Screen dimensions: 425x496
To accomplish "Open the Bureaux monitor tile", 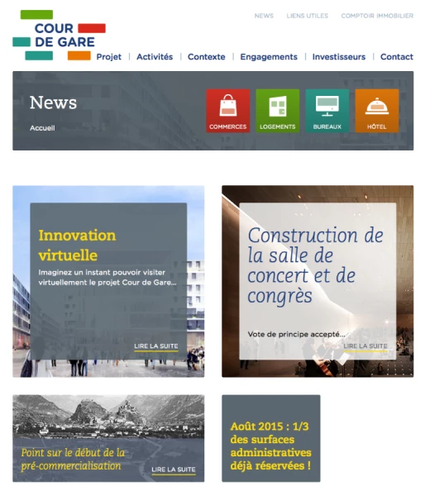I will tap(327, 111).
